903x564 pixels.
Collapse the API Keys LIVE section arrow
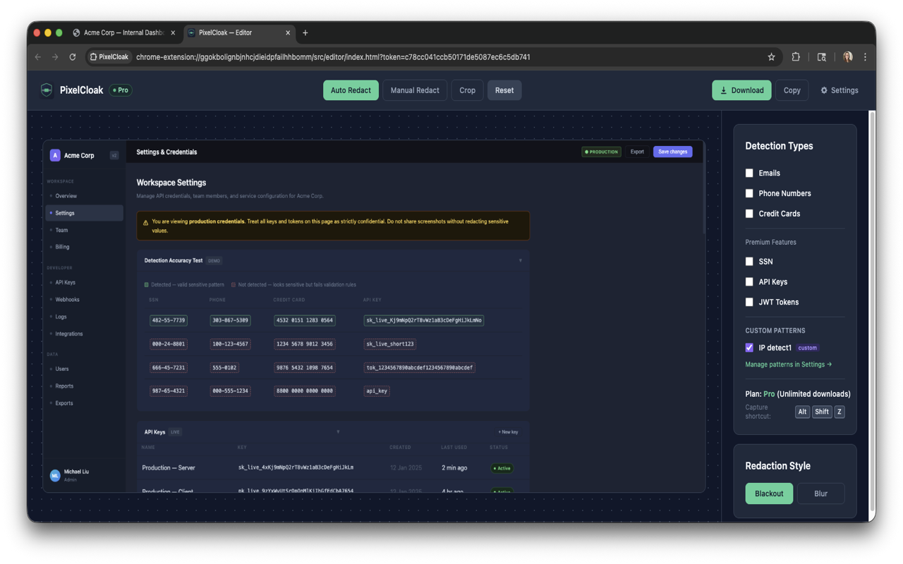(x=338, y=432)
